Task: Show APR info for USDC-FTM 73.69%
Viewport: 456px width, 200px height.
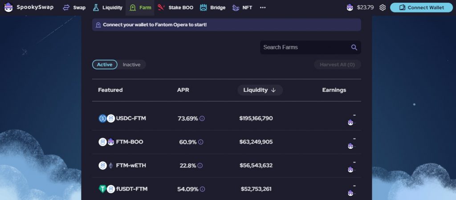Action: coord(202,118)
